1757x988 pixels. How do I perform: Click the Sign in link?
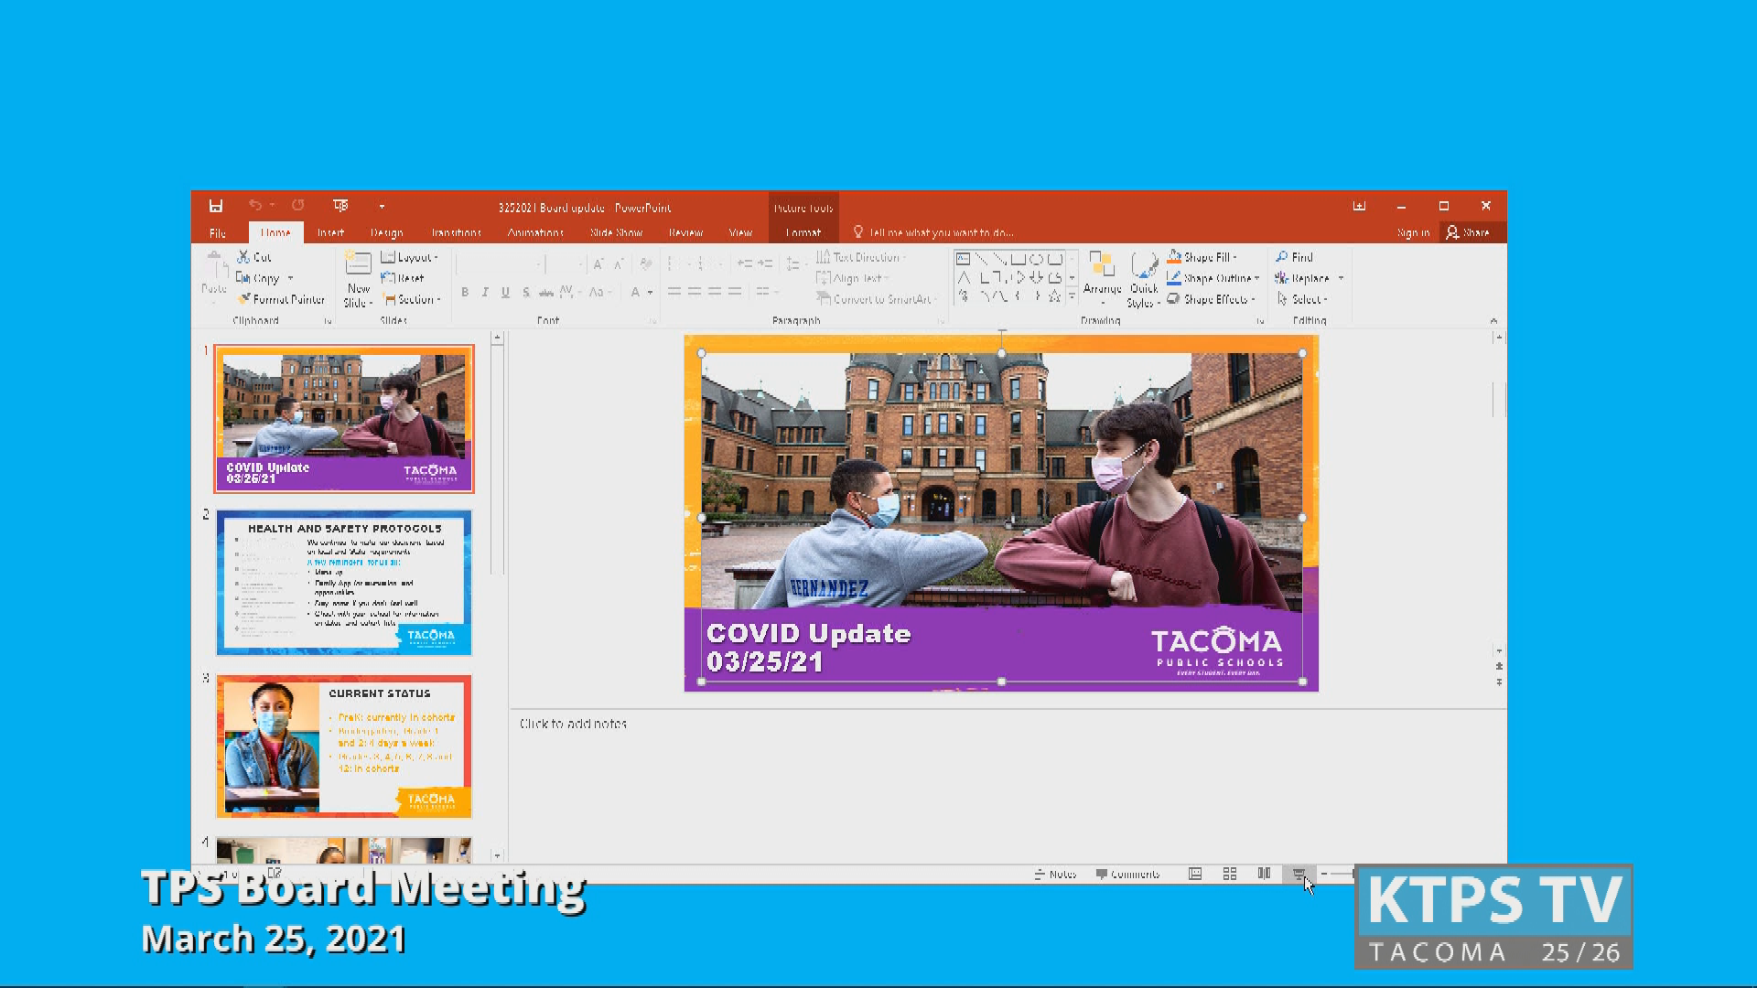pos(1413,232)
